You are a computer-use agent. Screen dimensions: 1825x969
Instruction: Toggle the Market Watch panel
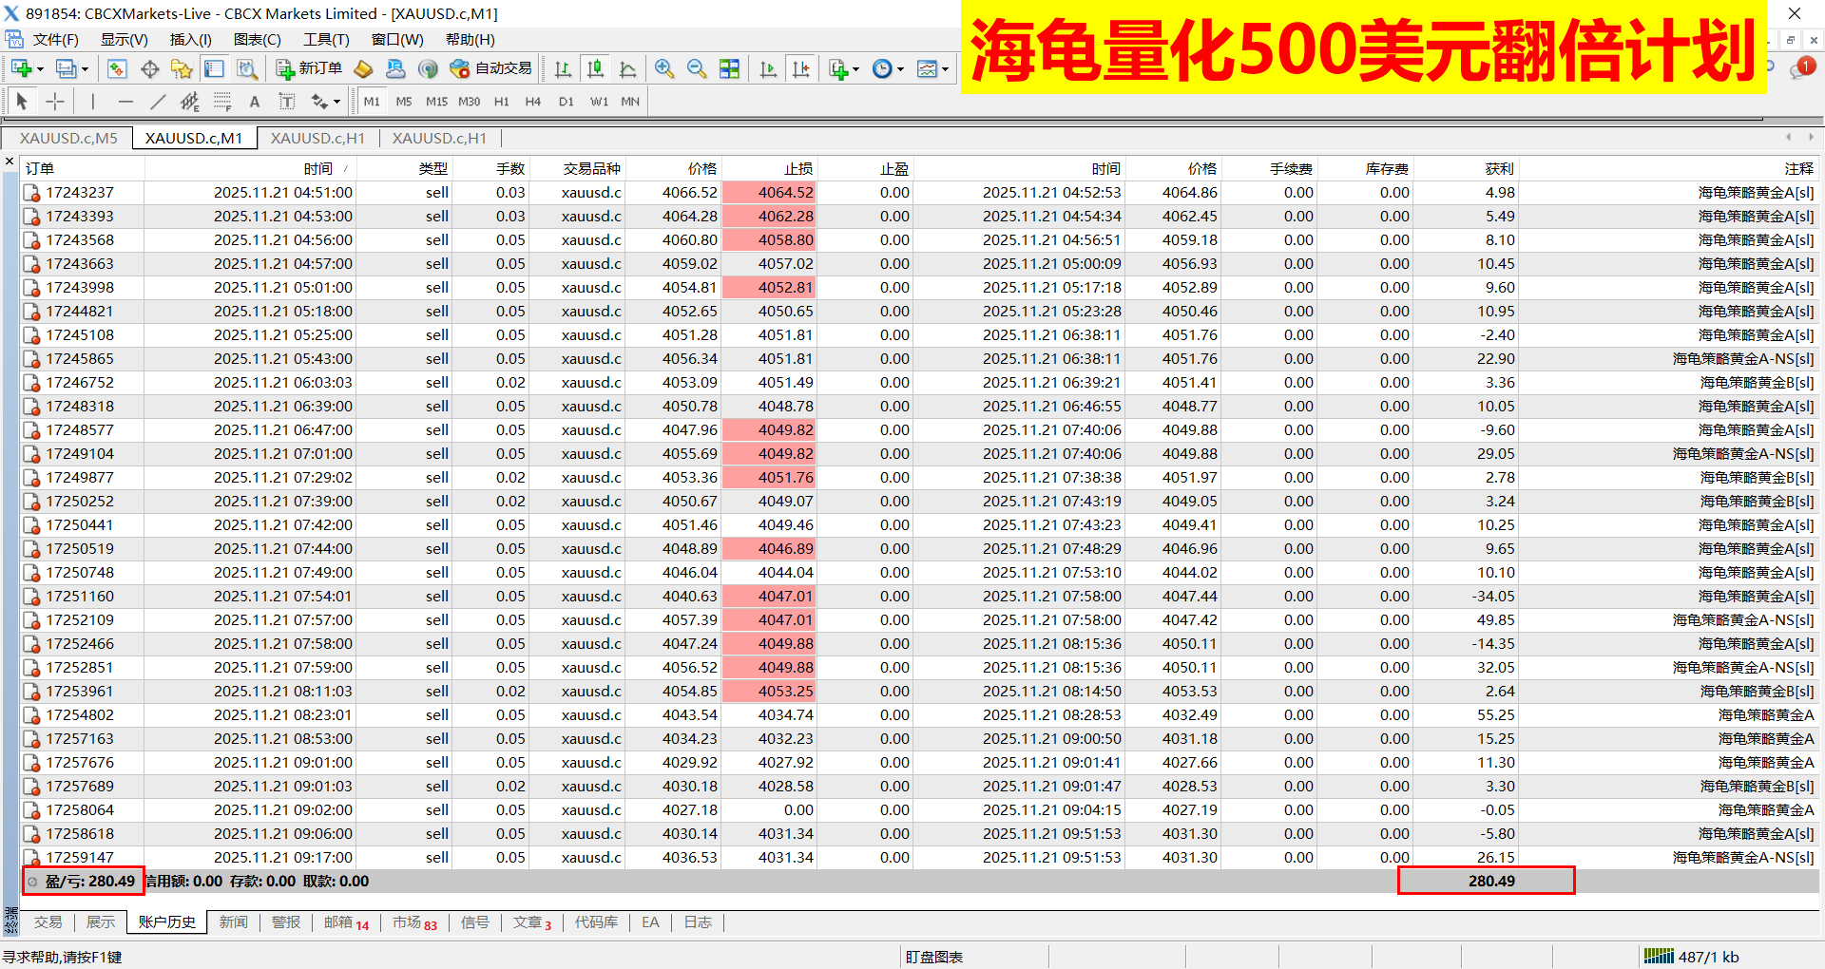click(115, 68)
